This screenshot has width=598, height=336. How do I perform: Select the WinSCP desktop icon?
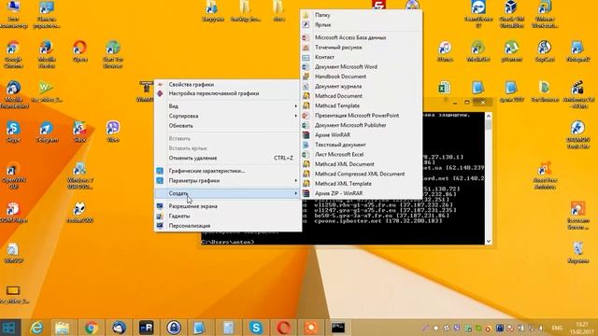[x=13, y=253]
